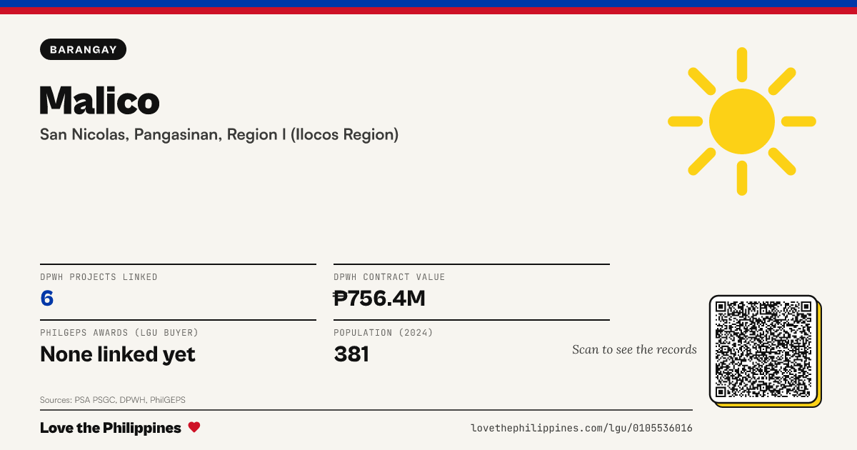The image size is (857, 450).
Task: Click the QR code image
Action: coord(763,349)
